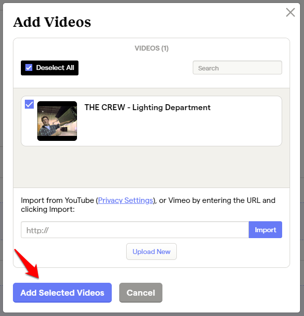Click into the http:// URL field
This screenshot has width=304, height=316.
point(135,230)
